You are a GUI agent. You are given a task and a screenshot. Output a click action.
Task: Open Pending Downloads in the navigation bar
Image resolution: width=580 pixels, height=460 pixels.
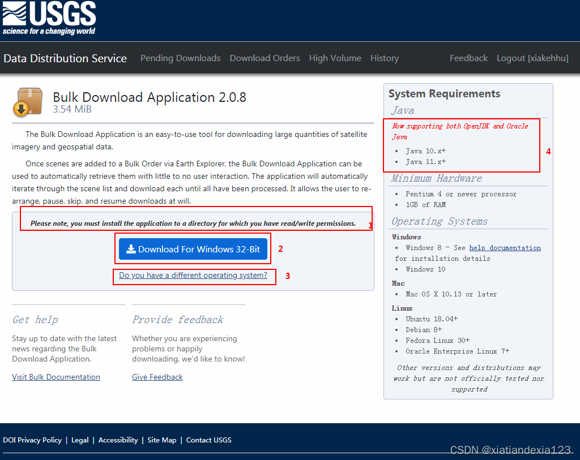[x=181, y=58]
